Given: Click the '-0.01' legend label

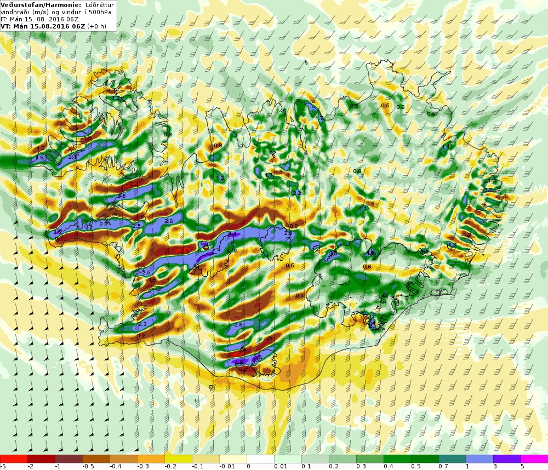Looking at the screenshot, I should click(x=227, y=466).
